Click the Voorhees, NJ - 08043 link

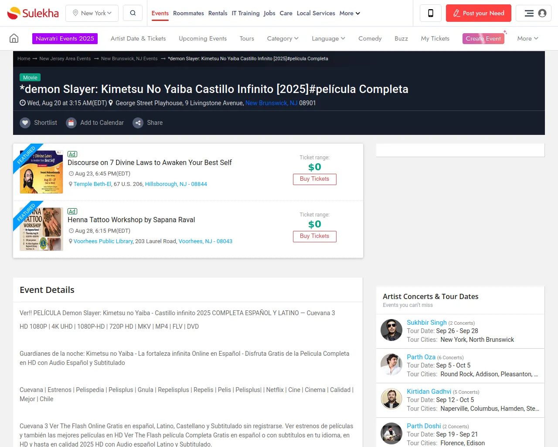tap(205, 241)
